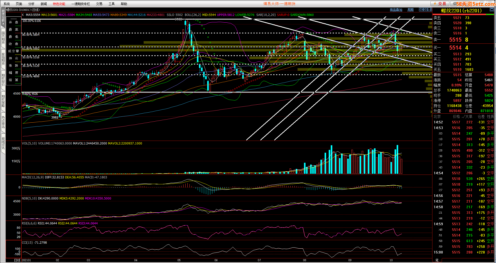Sort trades by 价格 column header

click(456, 116)
